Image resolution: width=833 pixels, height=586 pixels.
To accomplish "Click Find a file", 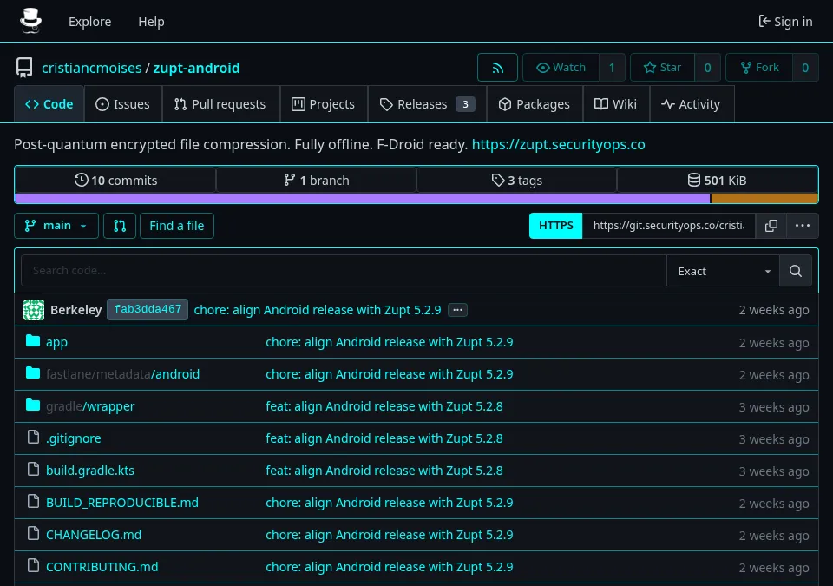I will point(177,226).
